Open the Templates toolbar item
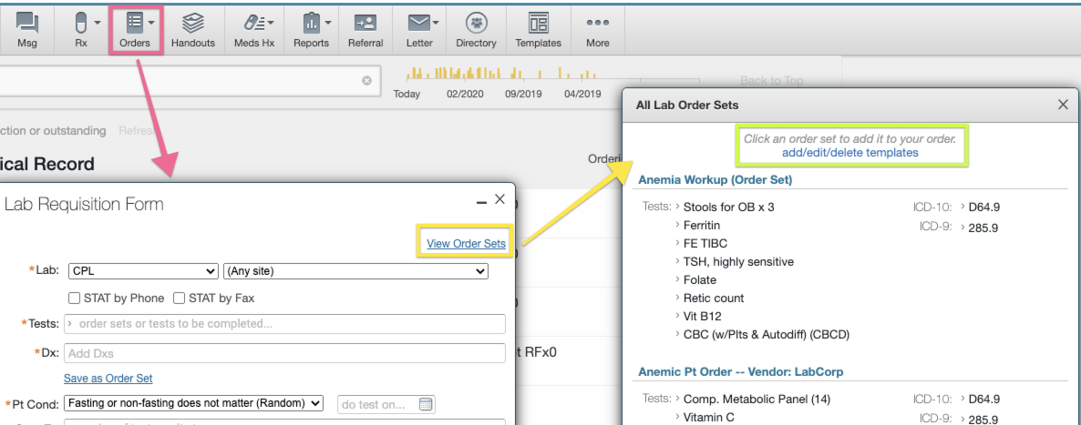 538,29
